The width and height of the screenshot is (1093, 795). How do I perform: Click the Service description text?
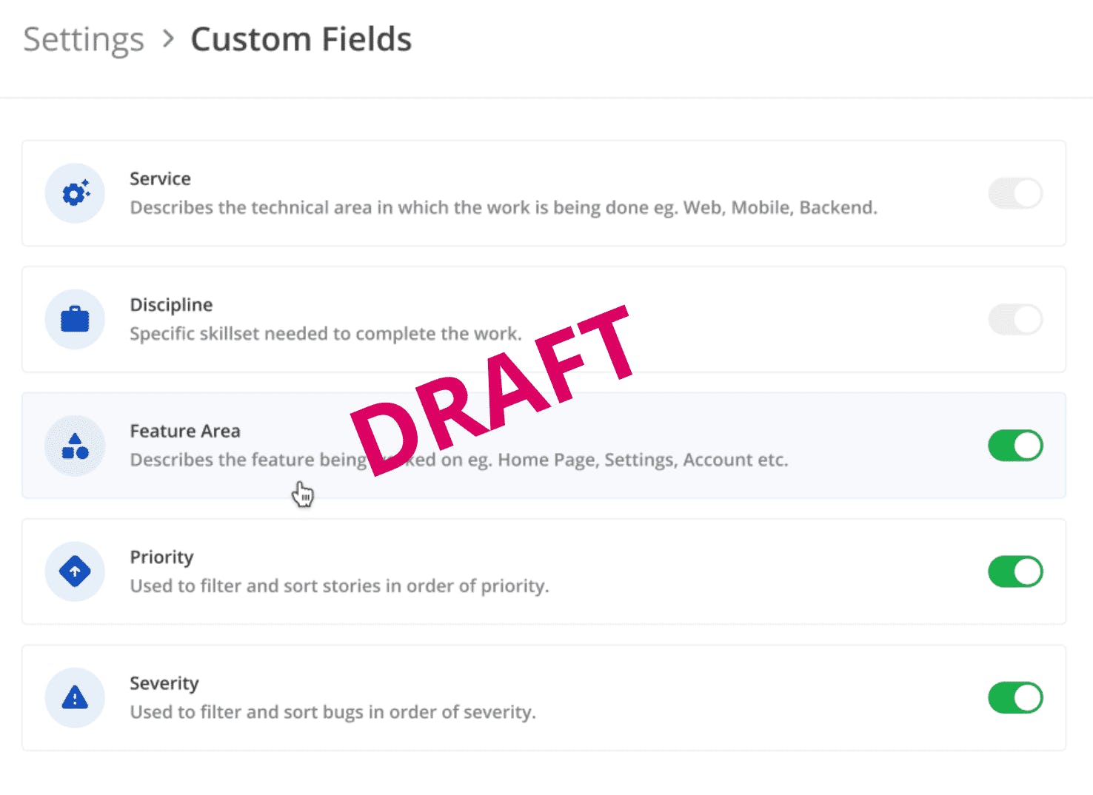[504, 208]
